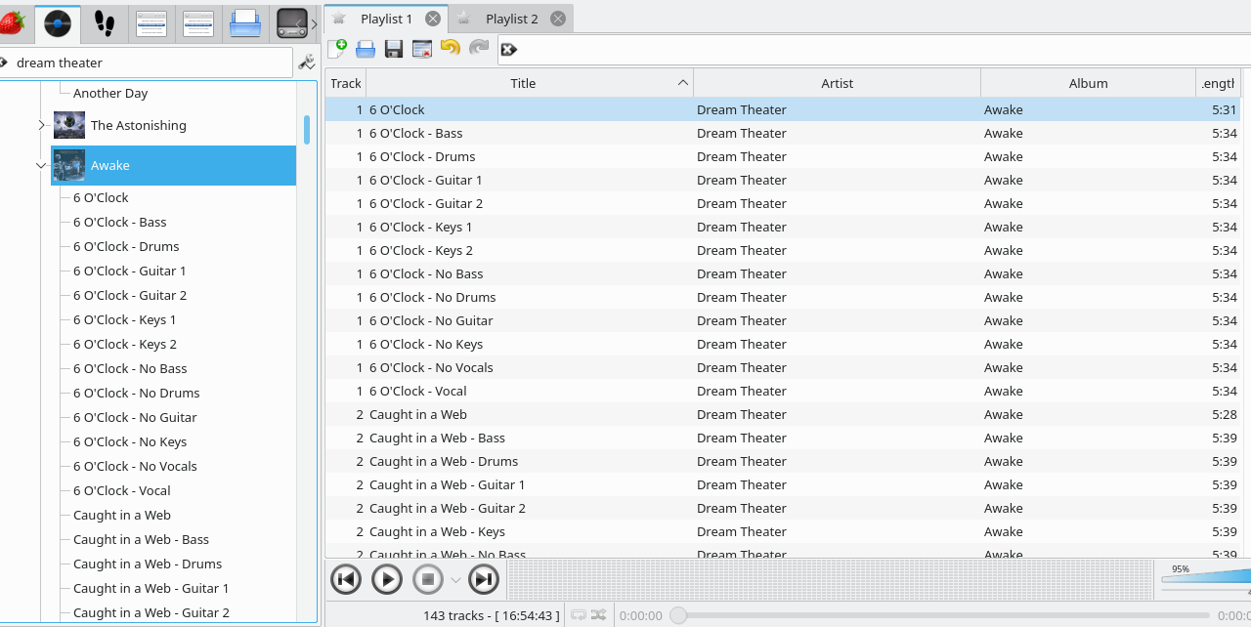1251x627 pixels.
Task: Sort by the Artist column header
Action: point(837,83)
